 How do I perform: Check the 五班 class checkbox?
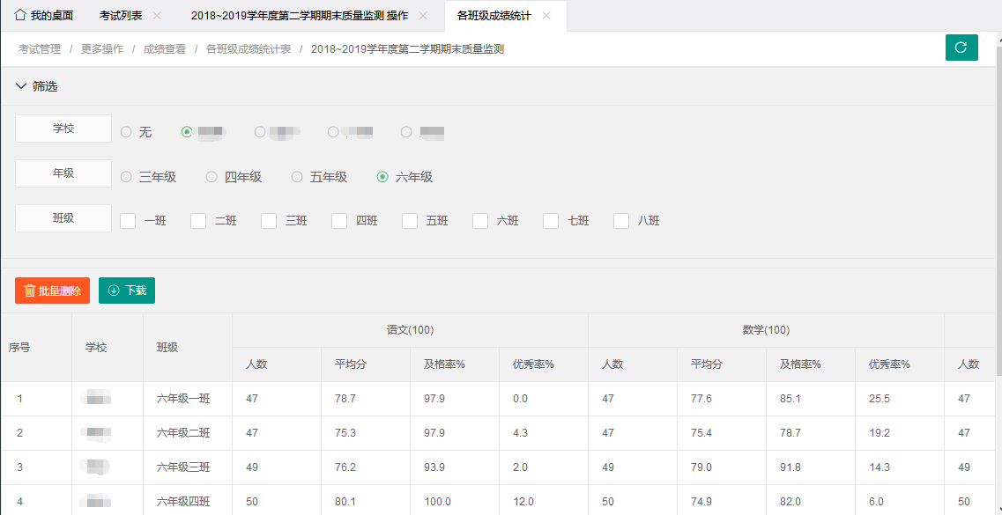pyautogui.click(x=409, y=221)
